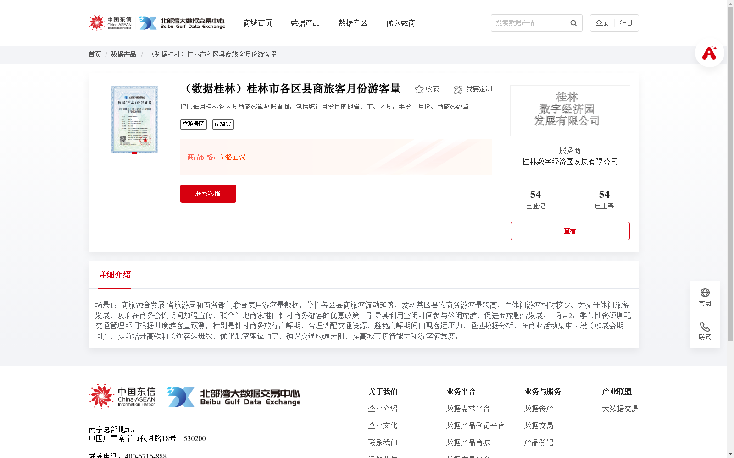Open the footer 产品登记 link
734x458 pixels.
(539, 442)
